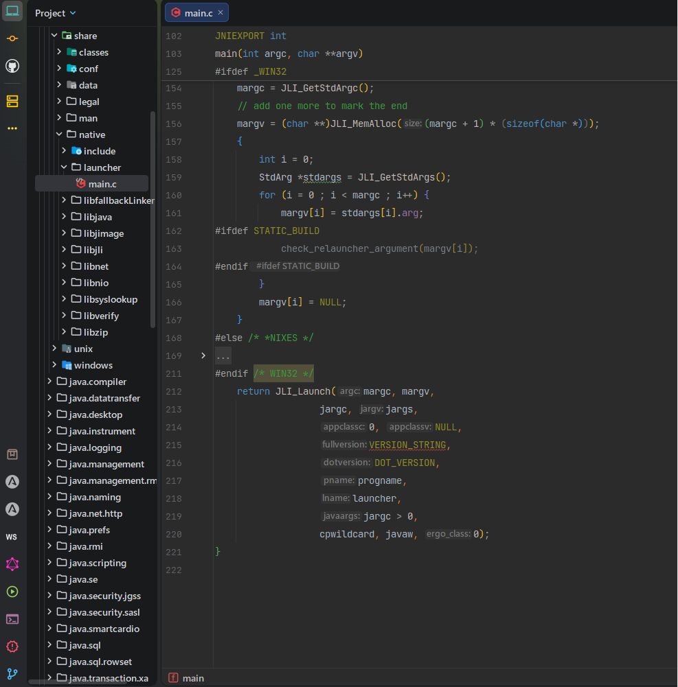678x687 pixels.
Task: Expand the classes folder
Action: click(x=59, y=51)
